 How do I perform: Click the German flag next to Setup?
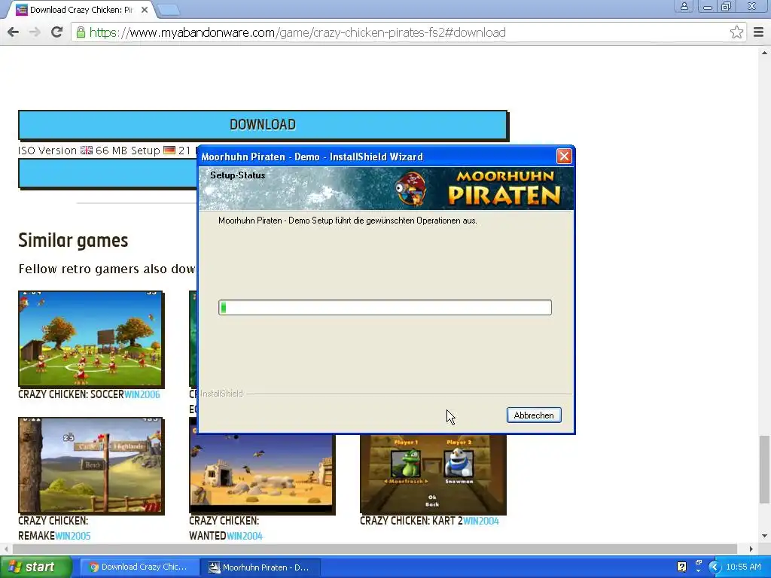(x=169, y=151)
